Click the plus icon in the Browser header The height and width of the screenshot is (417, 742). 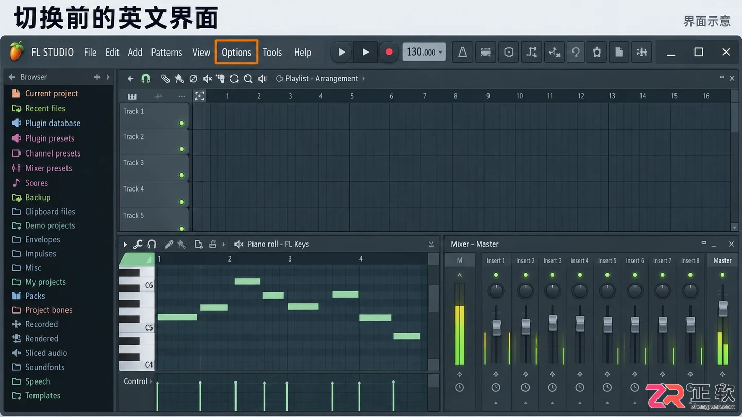click(x=97, y=77)
